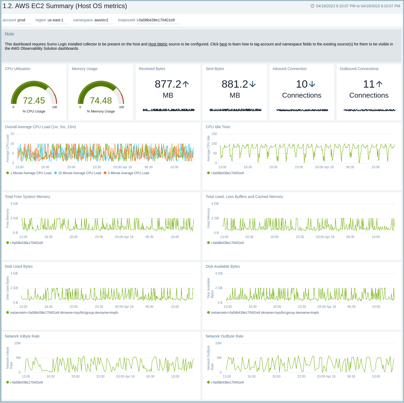Click the blue dot for 15 Minute Average CPU Load
The image size is (404, 403).
[55, 173]
